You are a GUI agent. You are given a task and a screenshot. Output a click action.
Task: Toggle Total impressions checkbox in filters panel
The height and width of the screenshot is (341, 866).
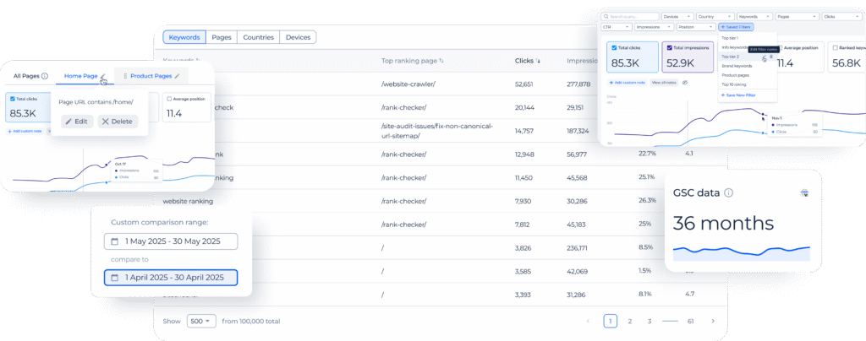tap(670, 48)
